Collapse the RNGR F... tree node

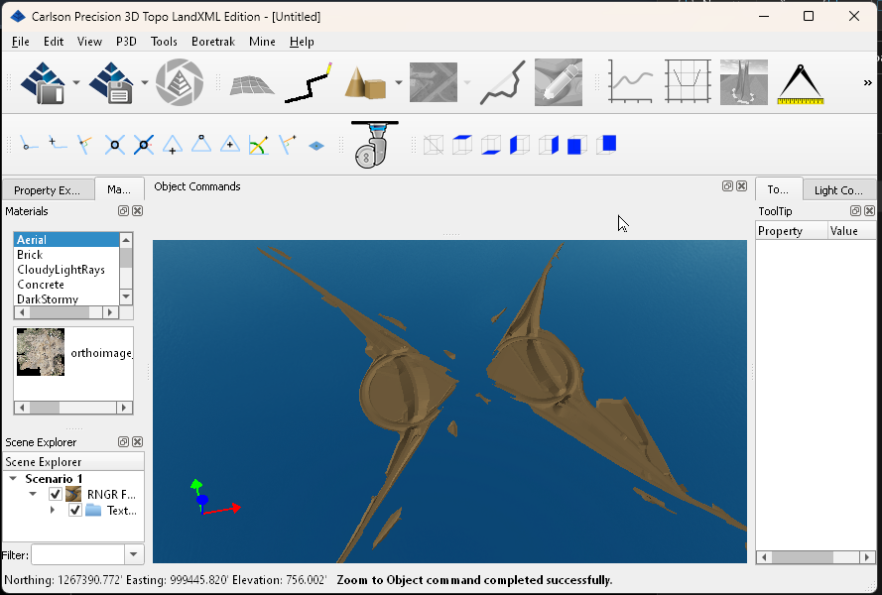click(x=33, y=494)
